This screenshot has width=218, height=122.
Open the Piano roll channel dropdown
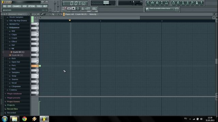tap(77, 14)
